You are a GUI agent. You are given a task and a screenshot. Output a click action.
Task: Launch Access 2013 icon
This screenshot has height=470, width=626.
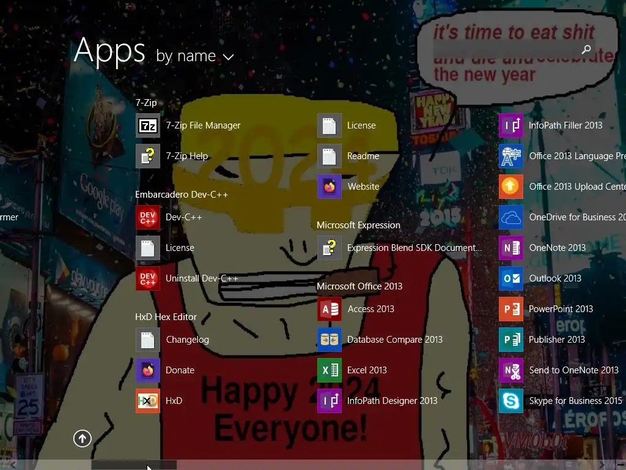point(330,309)
